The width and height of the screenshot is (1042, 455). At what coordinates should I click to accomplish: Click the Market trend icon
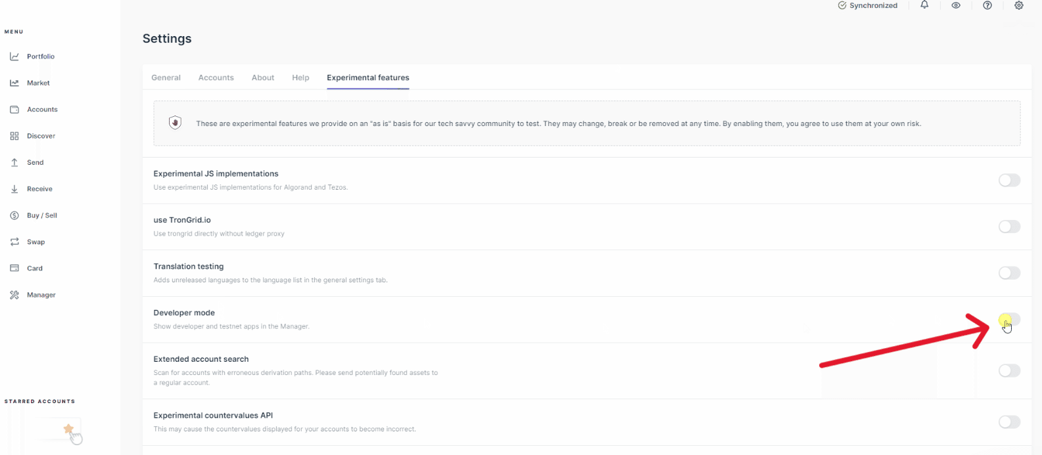pyautogui.click(x=14, y=83)
